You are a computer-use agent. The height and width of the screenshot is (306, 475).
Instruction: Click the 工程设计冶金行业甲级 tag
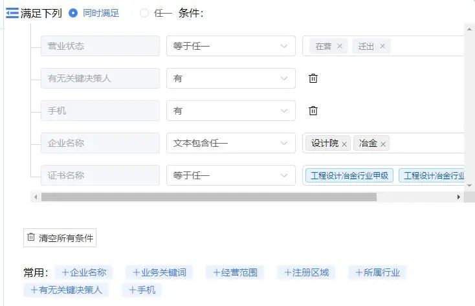click(349, 175)
